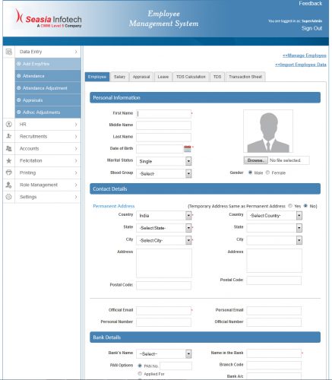332x380 pixels.
Task: Switch to the Employee tab
Action: (x=97, y=77)
